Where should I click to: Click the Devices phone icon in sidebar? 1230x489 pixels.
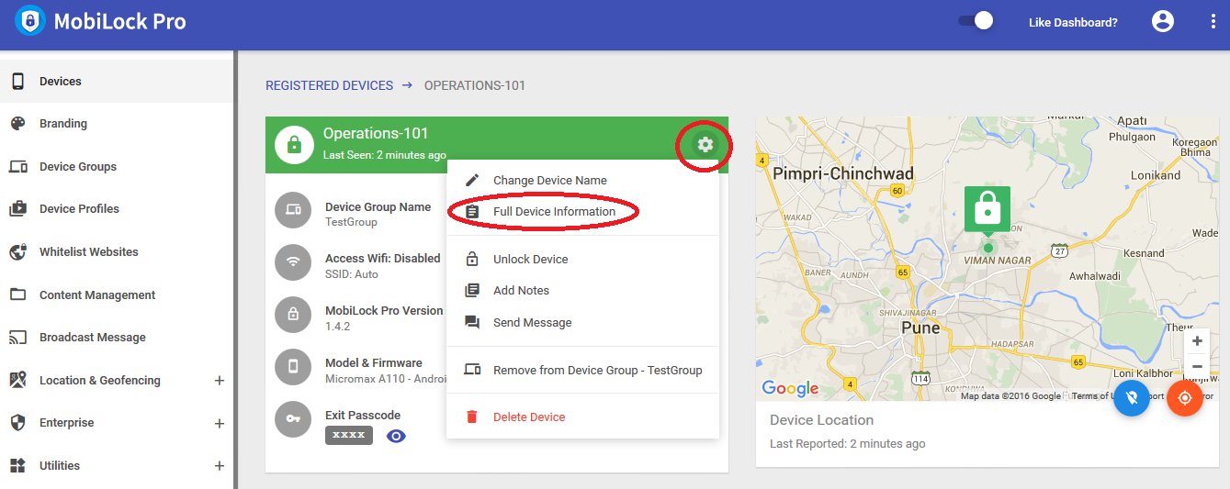click(x=17, y=82)
